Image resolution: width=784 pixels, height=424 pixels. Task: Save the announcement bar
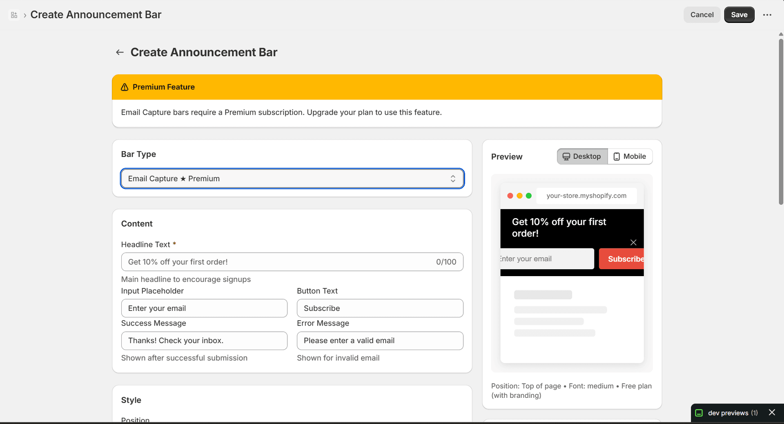[739, 15]
